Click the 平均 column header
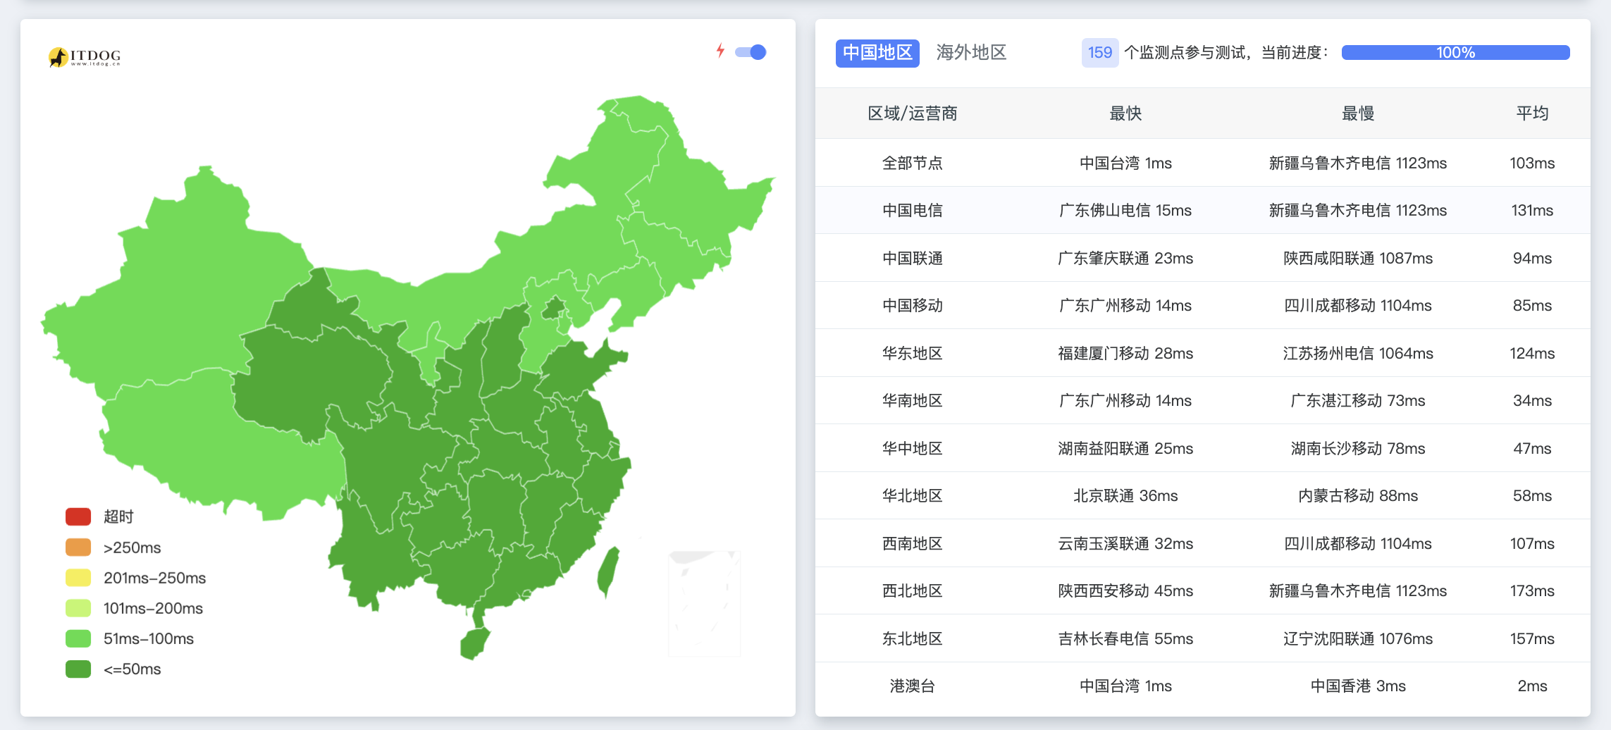1611x730 pixels. tap(1532, 113)
